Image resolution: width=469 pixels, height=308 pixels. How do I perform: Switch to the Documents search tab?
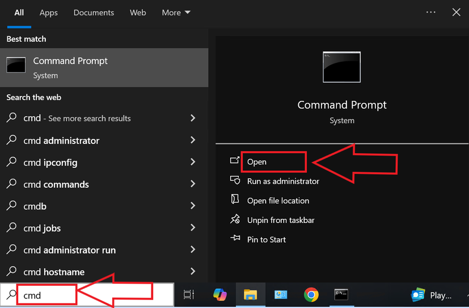pos(94,13)
